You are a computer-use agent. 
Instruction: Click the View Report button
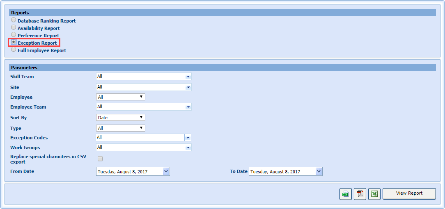pos(409,193)
